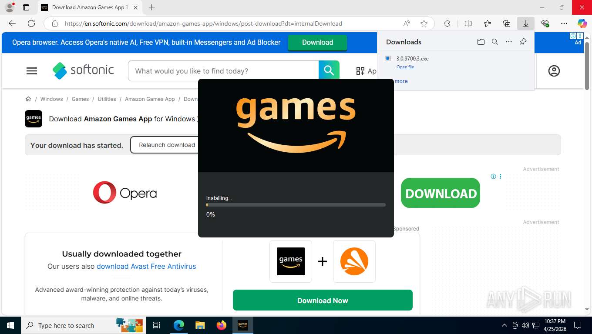This screenshot has width=592, height=334.
Task: Open a new browser tab
Action: click(x=151, y=7)
